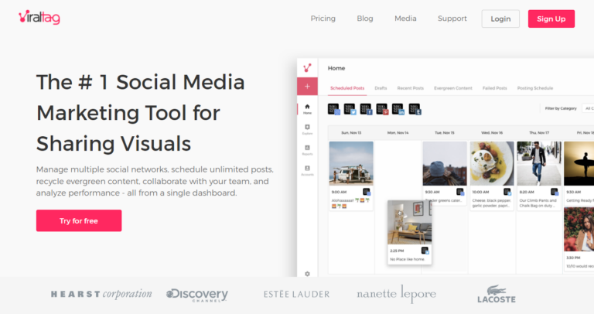This screenshot has width=594, height=314.
Task: Select the Pinterest account avatar
Action: (x=382, y=109)
